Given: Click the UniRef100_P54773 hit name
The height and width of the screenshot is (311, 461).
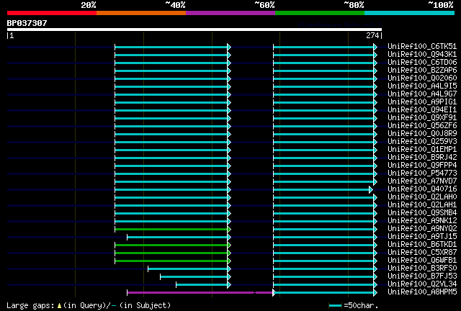Looking at the screenshot, I should (422, 173).
